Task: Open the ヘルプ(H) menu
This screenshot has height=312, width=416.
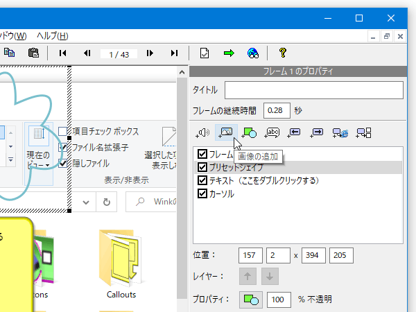Action: pos(53,36)
